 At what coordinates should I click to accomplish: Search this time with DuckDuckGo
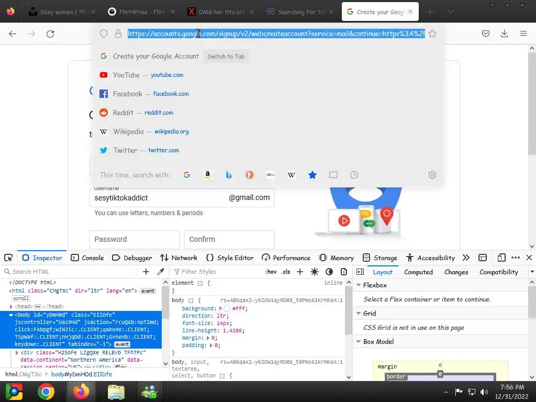[250, 175]
